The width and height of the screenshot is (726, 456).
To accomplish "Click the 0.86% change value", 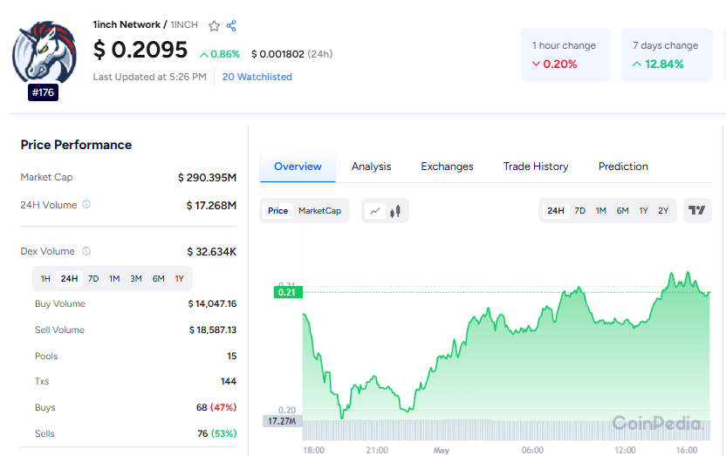I will coord(220,54).
